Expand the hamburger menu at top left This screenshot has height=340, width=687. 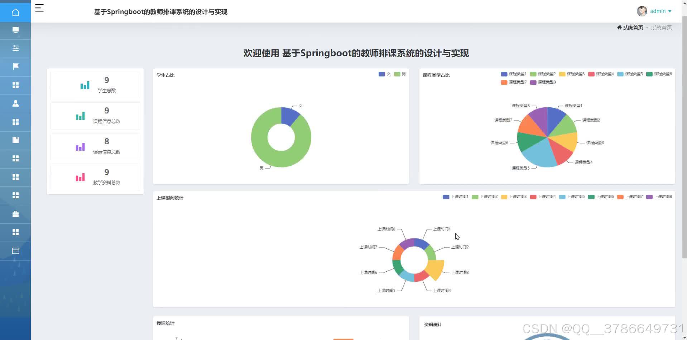[x=39, y=8]
